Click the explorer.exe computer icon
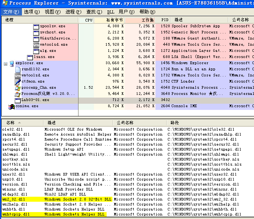The height and width of the screenshot is (219, 254). click(x=12, y=63)
